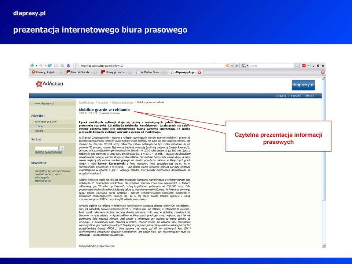
Task: Open the Back button history dropdown
Action: click(37, 66)
